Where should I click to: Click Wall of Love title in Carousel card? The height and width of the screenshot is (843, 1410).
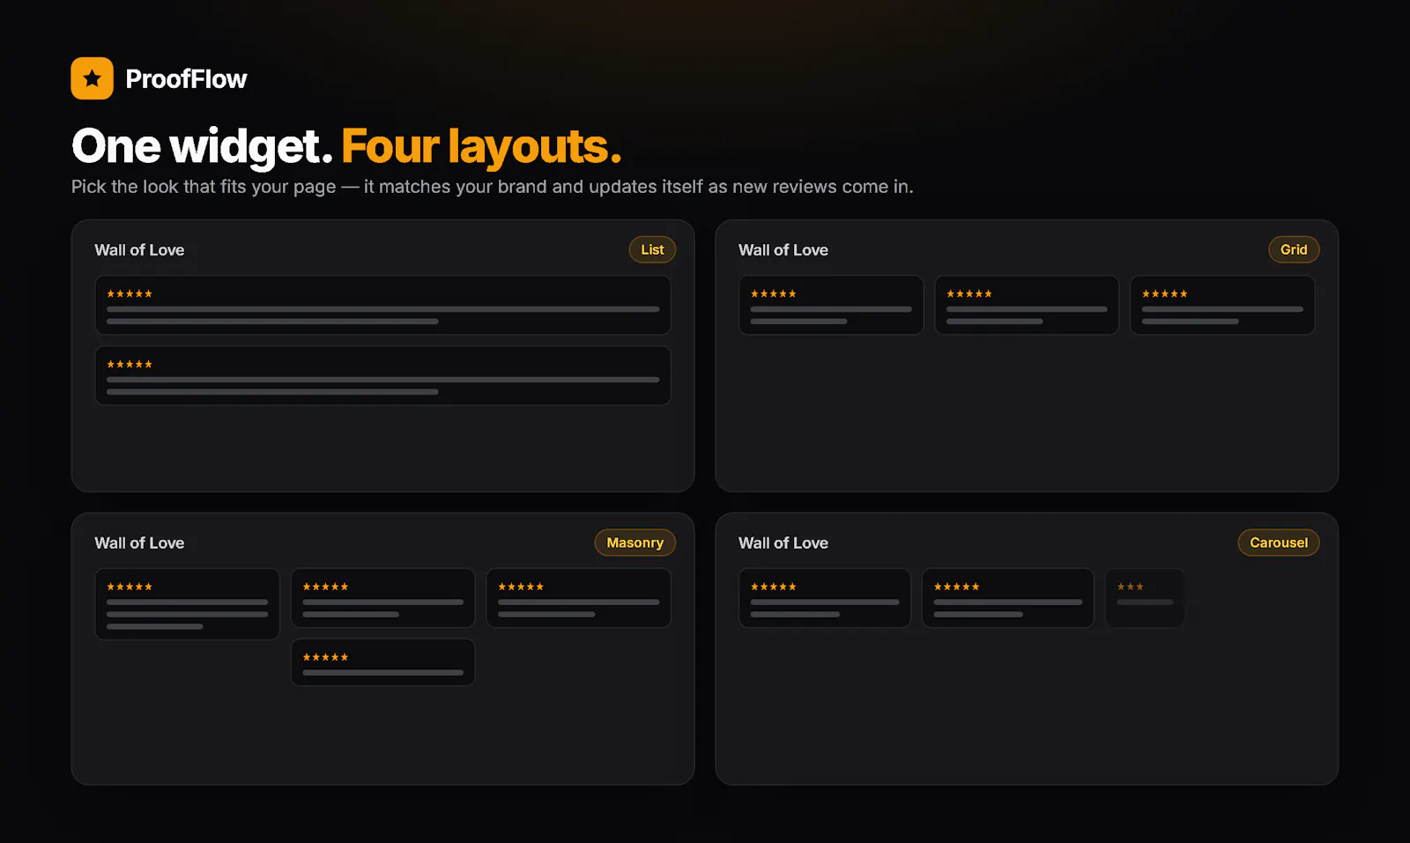[783, 544]
